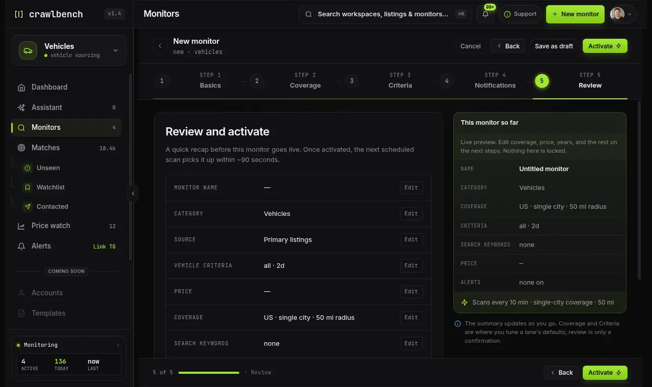Click the Alerts bell icon in sidebar
Viewport: 652px width, 387px height.
(x=21, y=246)
